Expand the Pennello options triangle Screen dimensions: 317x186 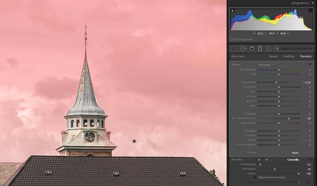pos(310,160)
